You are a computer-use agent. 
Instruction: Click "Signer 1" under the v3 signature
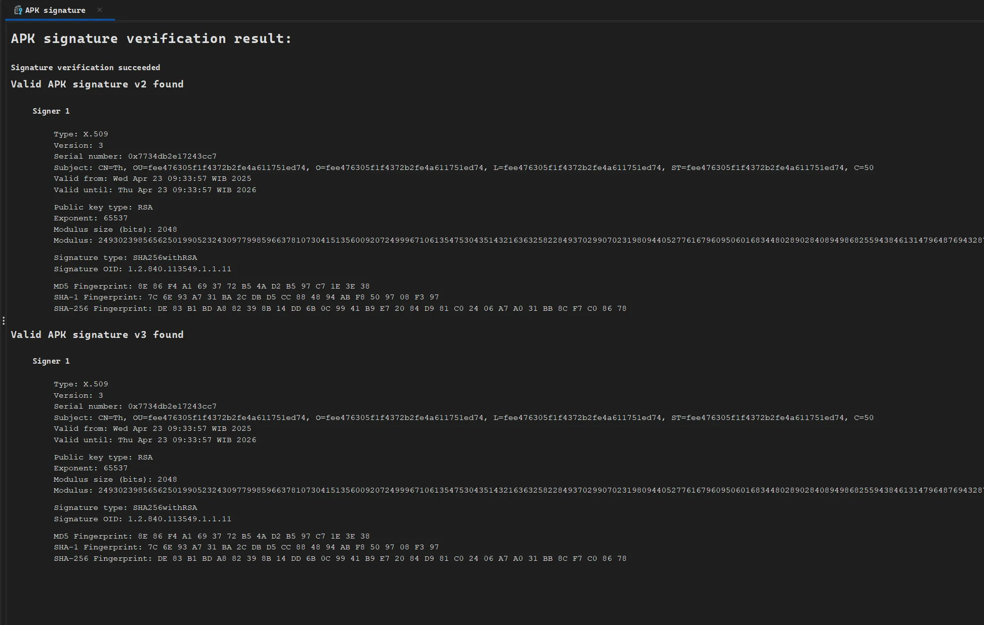click(x=51, y=361)
